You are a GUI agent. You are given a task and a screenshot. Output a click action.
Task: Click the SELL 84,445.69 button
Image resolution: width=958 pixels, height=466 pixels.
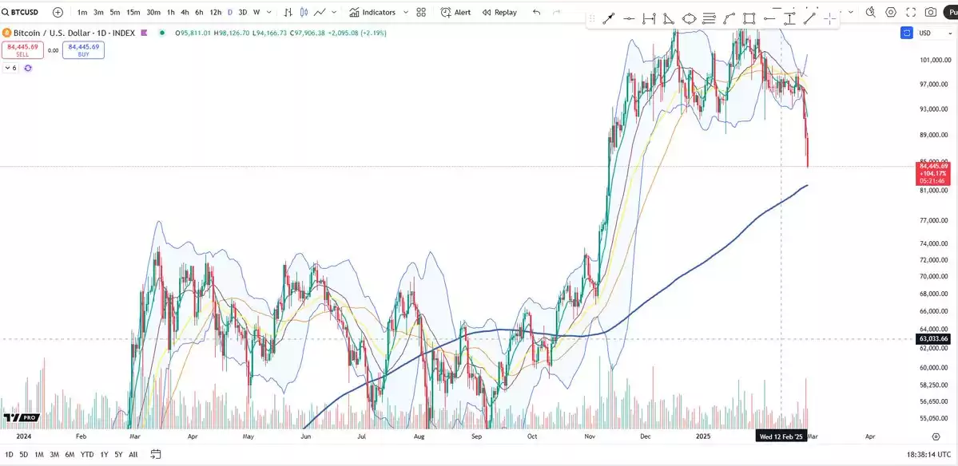point(22,50)
